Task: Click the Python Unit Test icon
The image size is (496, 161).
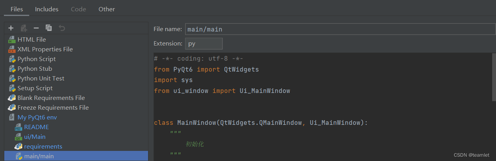Action: [x=12, y=78]
